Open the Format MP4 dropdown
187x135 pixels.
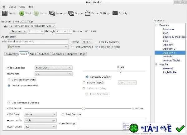click(x=87, y=42)
